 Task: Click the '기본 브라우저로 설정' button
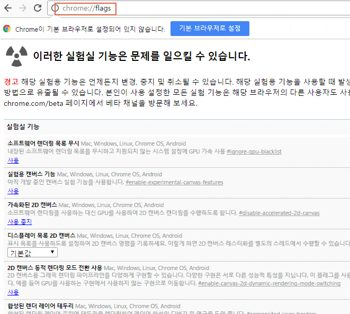click(210, 29)
